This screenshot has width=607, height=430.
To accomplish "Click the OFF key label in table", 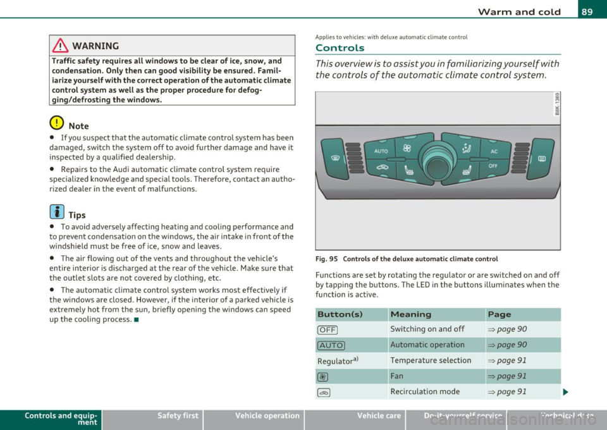I will point(328,329).
